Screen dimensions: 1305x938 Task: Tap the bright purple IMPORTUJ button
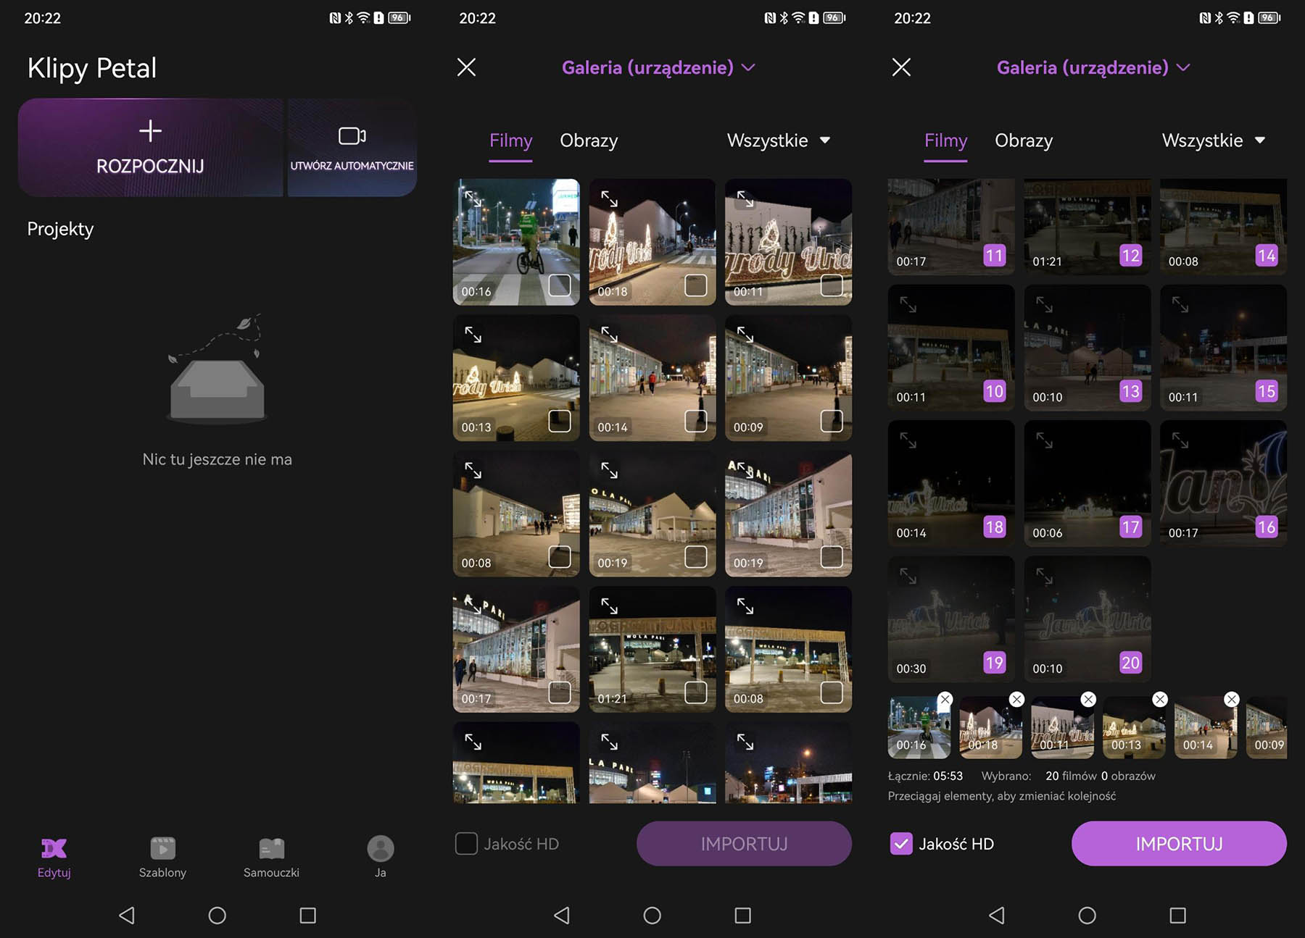click(x=1179, y=843)
